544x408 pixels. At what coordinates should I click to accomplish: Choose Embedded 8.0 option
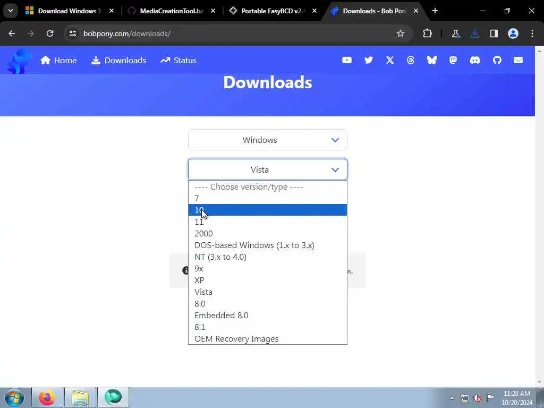click(x=268, y=316)
